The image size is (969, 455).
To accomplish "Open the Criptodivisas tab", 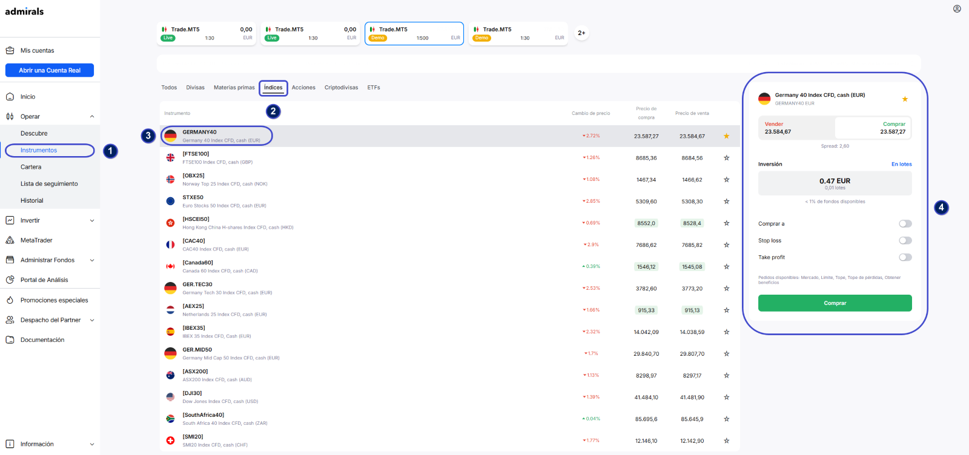I will 341,88.
